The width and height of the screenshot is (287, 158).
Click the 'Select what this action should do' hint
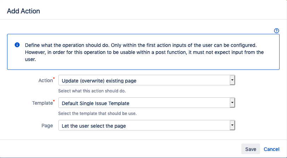pyautogui.click(x=92, y=91)
